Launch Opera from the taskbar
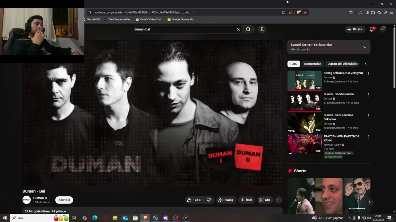396x222 pixels. click(x=105, y=218)
